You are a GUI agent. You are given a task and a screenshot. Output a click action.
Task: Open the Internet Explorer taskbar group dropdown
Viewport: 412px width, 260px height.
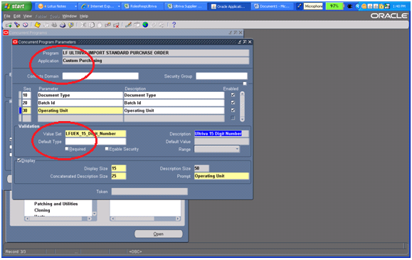[x=119, y=6]
